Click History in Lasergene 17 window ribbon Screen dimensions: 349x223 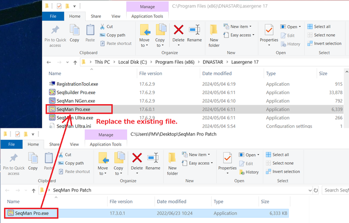click(x=291, y=44)
